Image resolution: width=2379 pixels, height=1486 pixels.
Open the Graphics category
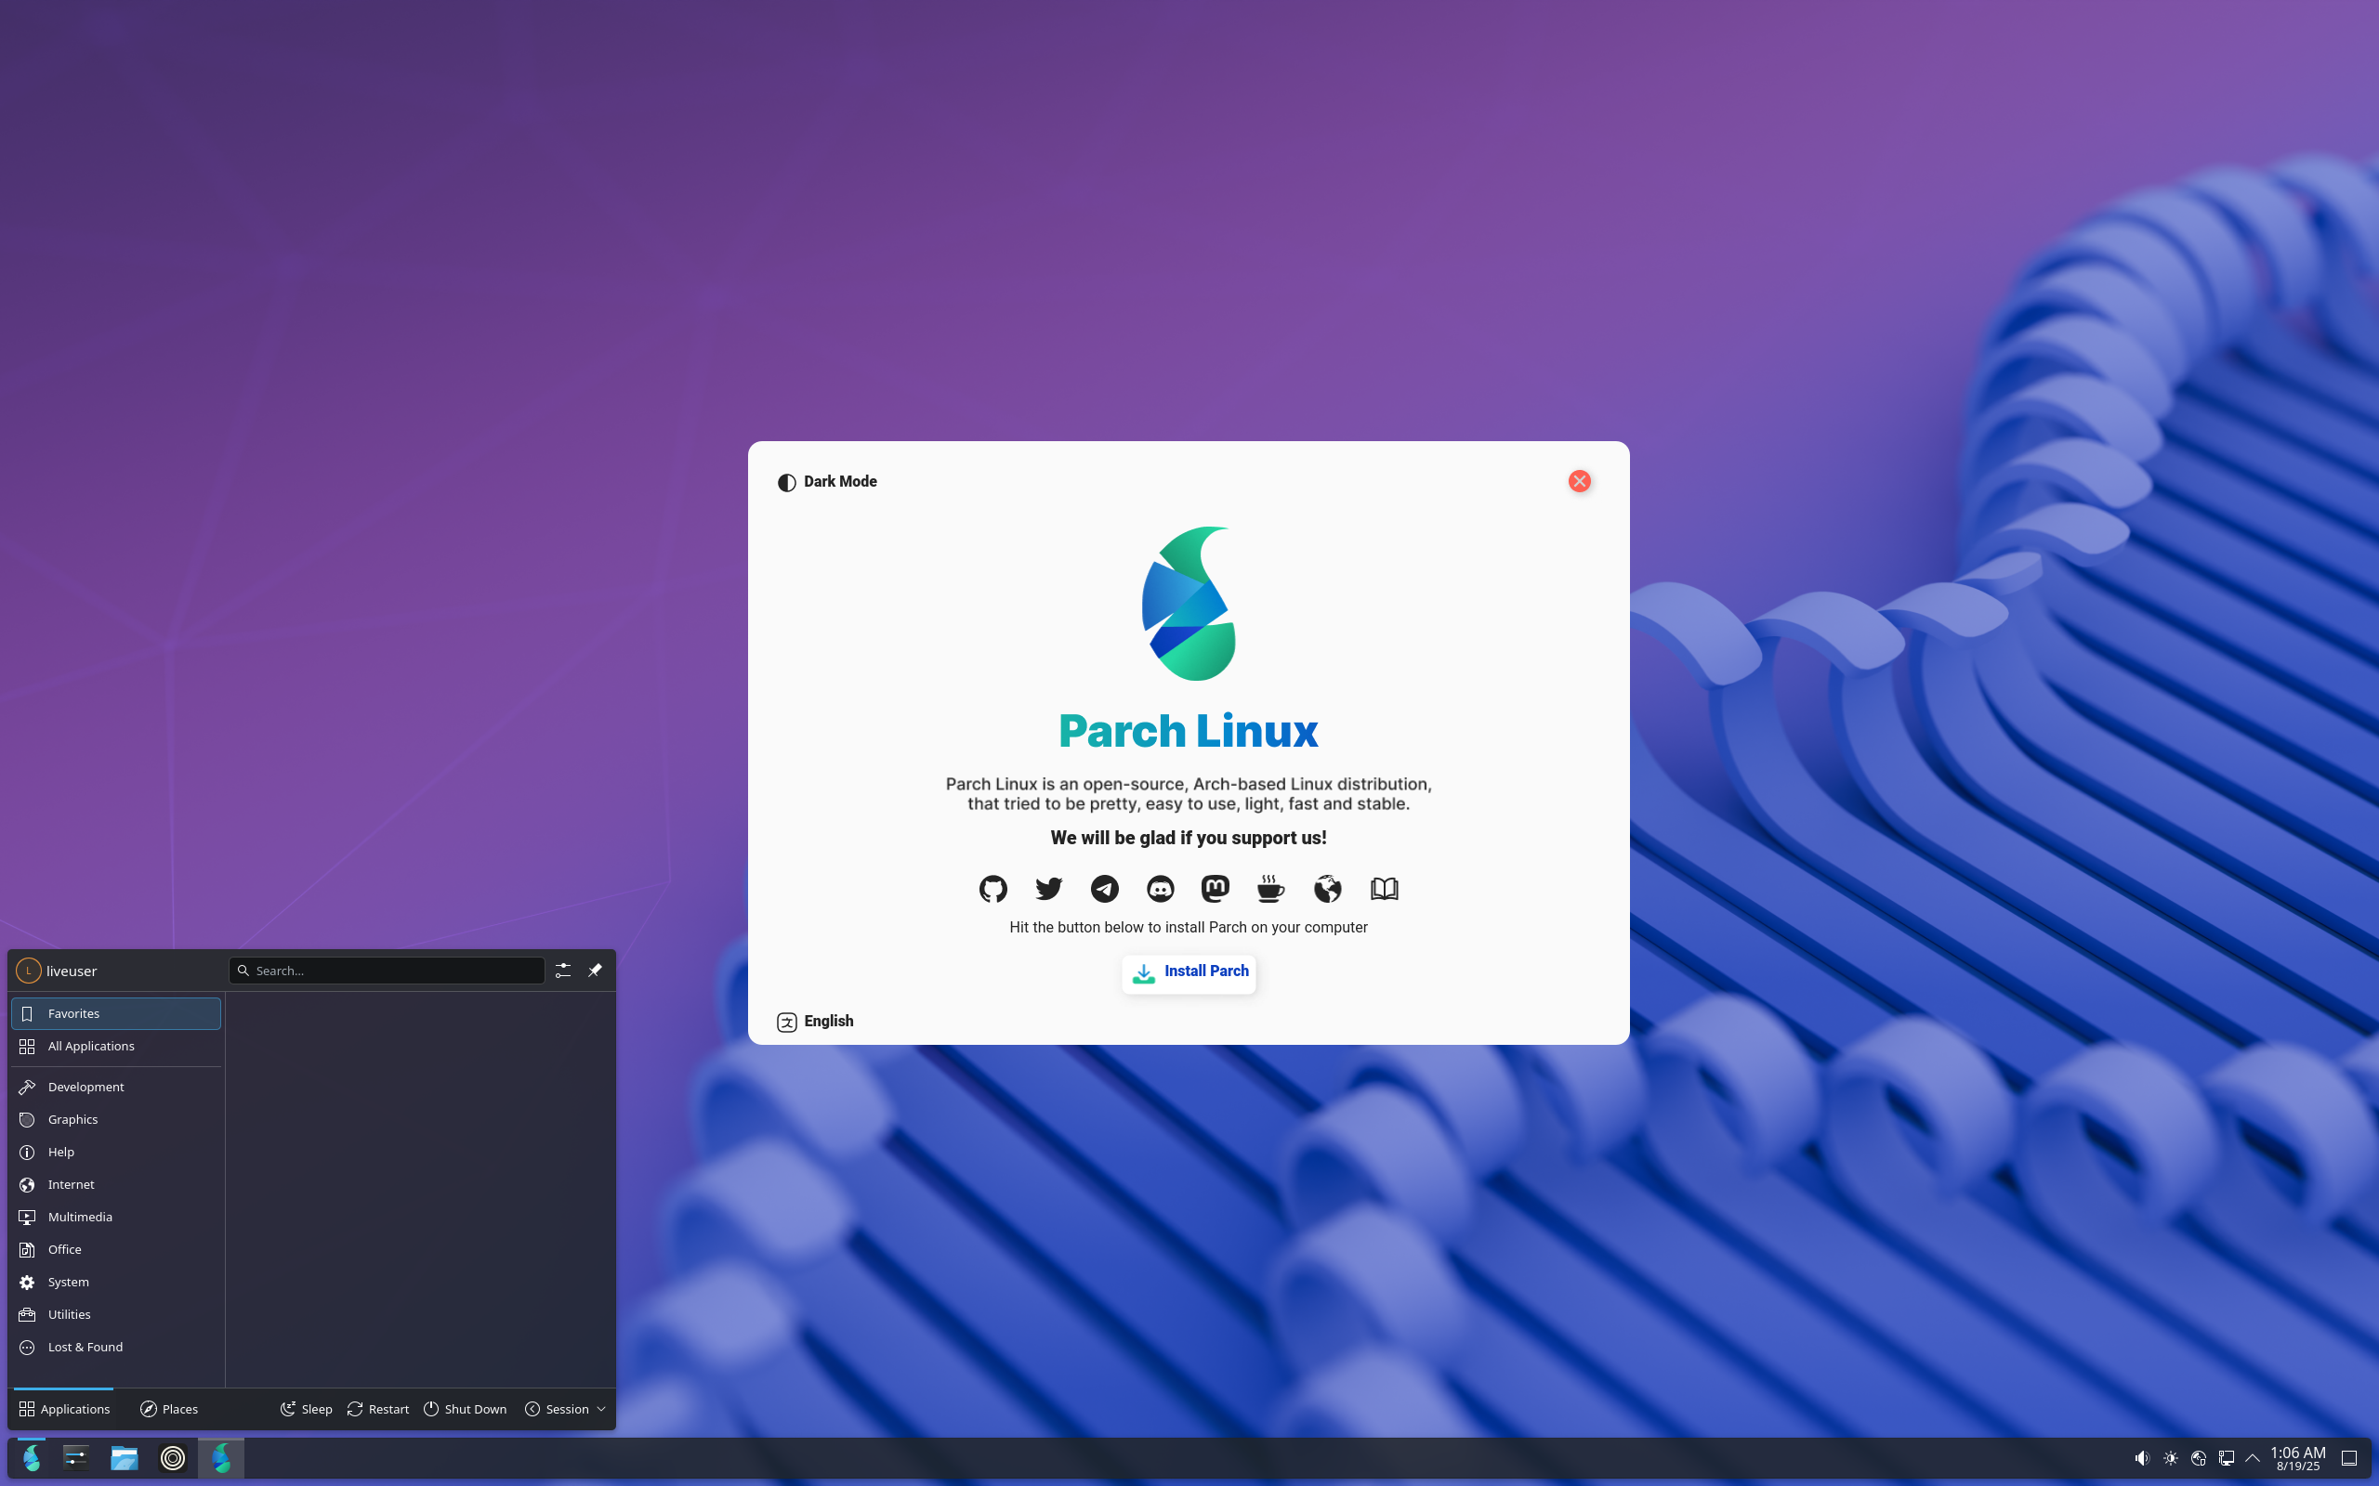click(116, 1118)
